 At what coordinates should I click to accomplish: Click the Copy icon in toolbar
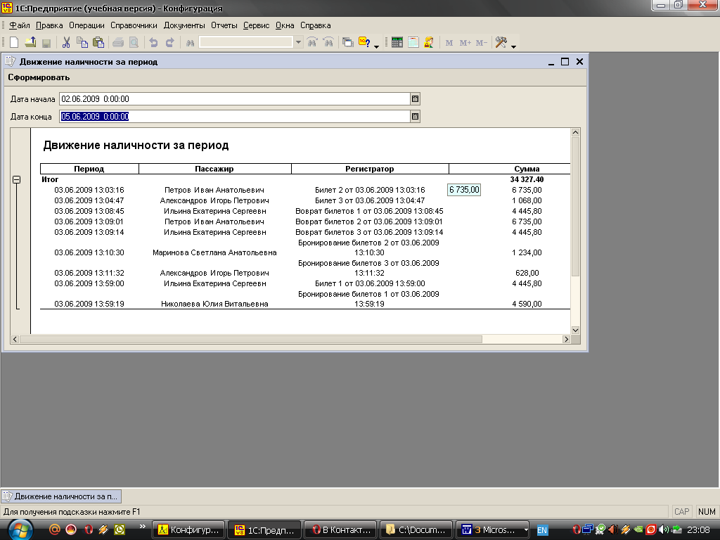[x=82, y=42]
